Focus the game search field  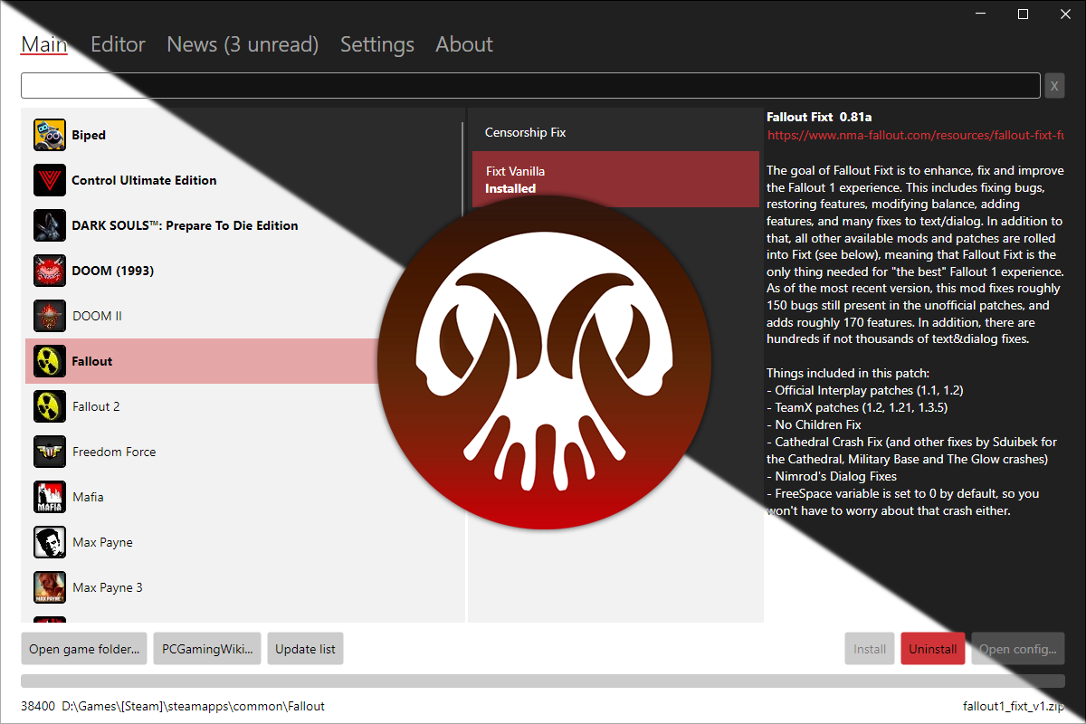pyautogui.click(x=530, y=85)
